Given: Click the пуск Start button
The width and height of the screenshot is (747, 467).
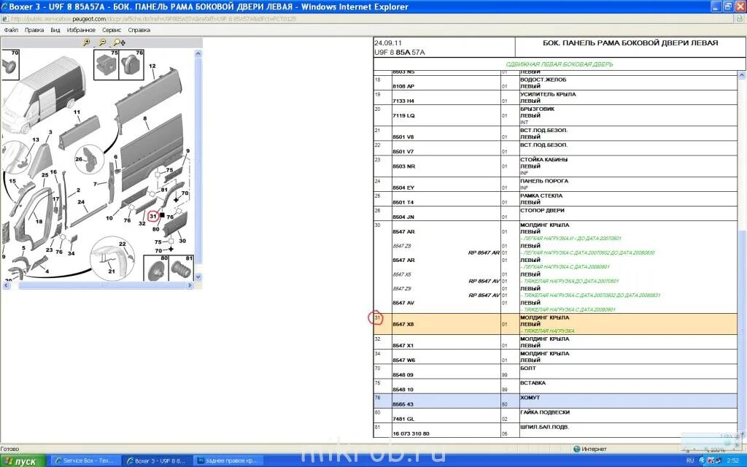Looking at the screenshot, I should tap(23, 461).
